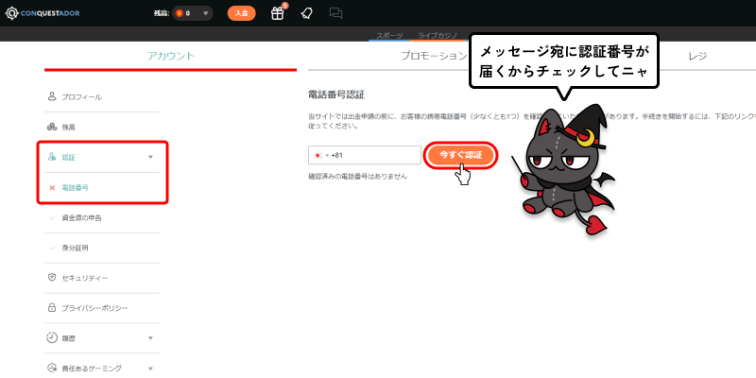Open the notifications bell icon
Screen dimensions: 756x378
[306, 13]
